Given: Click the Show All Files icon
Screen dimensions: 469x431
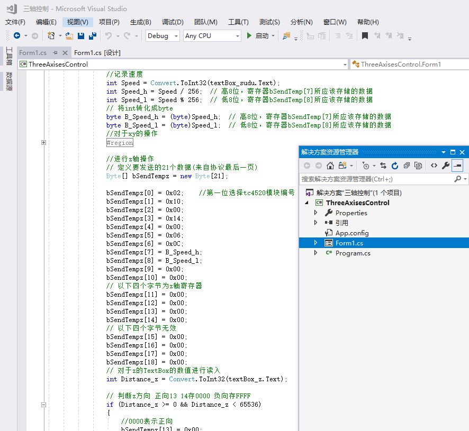Looking at the screenshot, I should coord(418,166).
